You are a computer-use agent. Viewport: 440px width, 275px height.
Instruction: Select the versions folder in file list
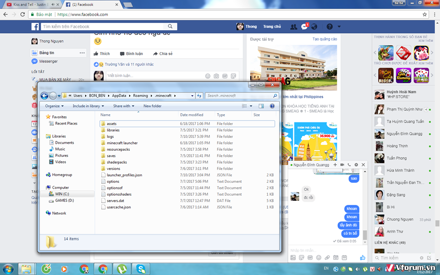[x=113, y=169]
